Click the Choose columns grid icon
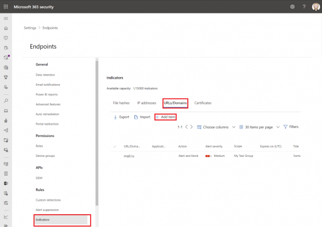Screen dimensions: 322x227 (199, 127)
